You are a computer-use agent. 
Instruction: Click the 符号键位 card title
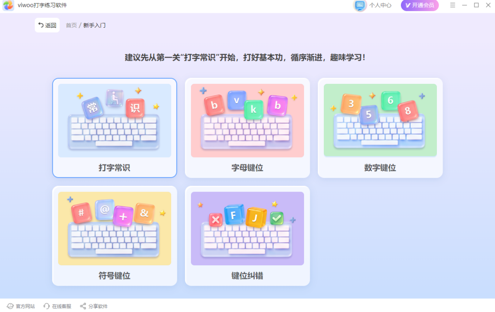click(x=115, y=276)
